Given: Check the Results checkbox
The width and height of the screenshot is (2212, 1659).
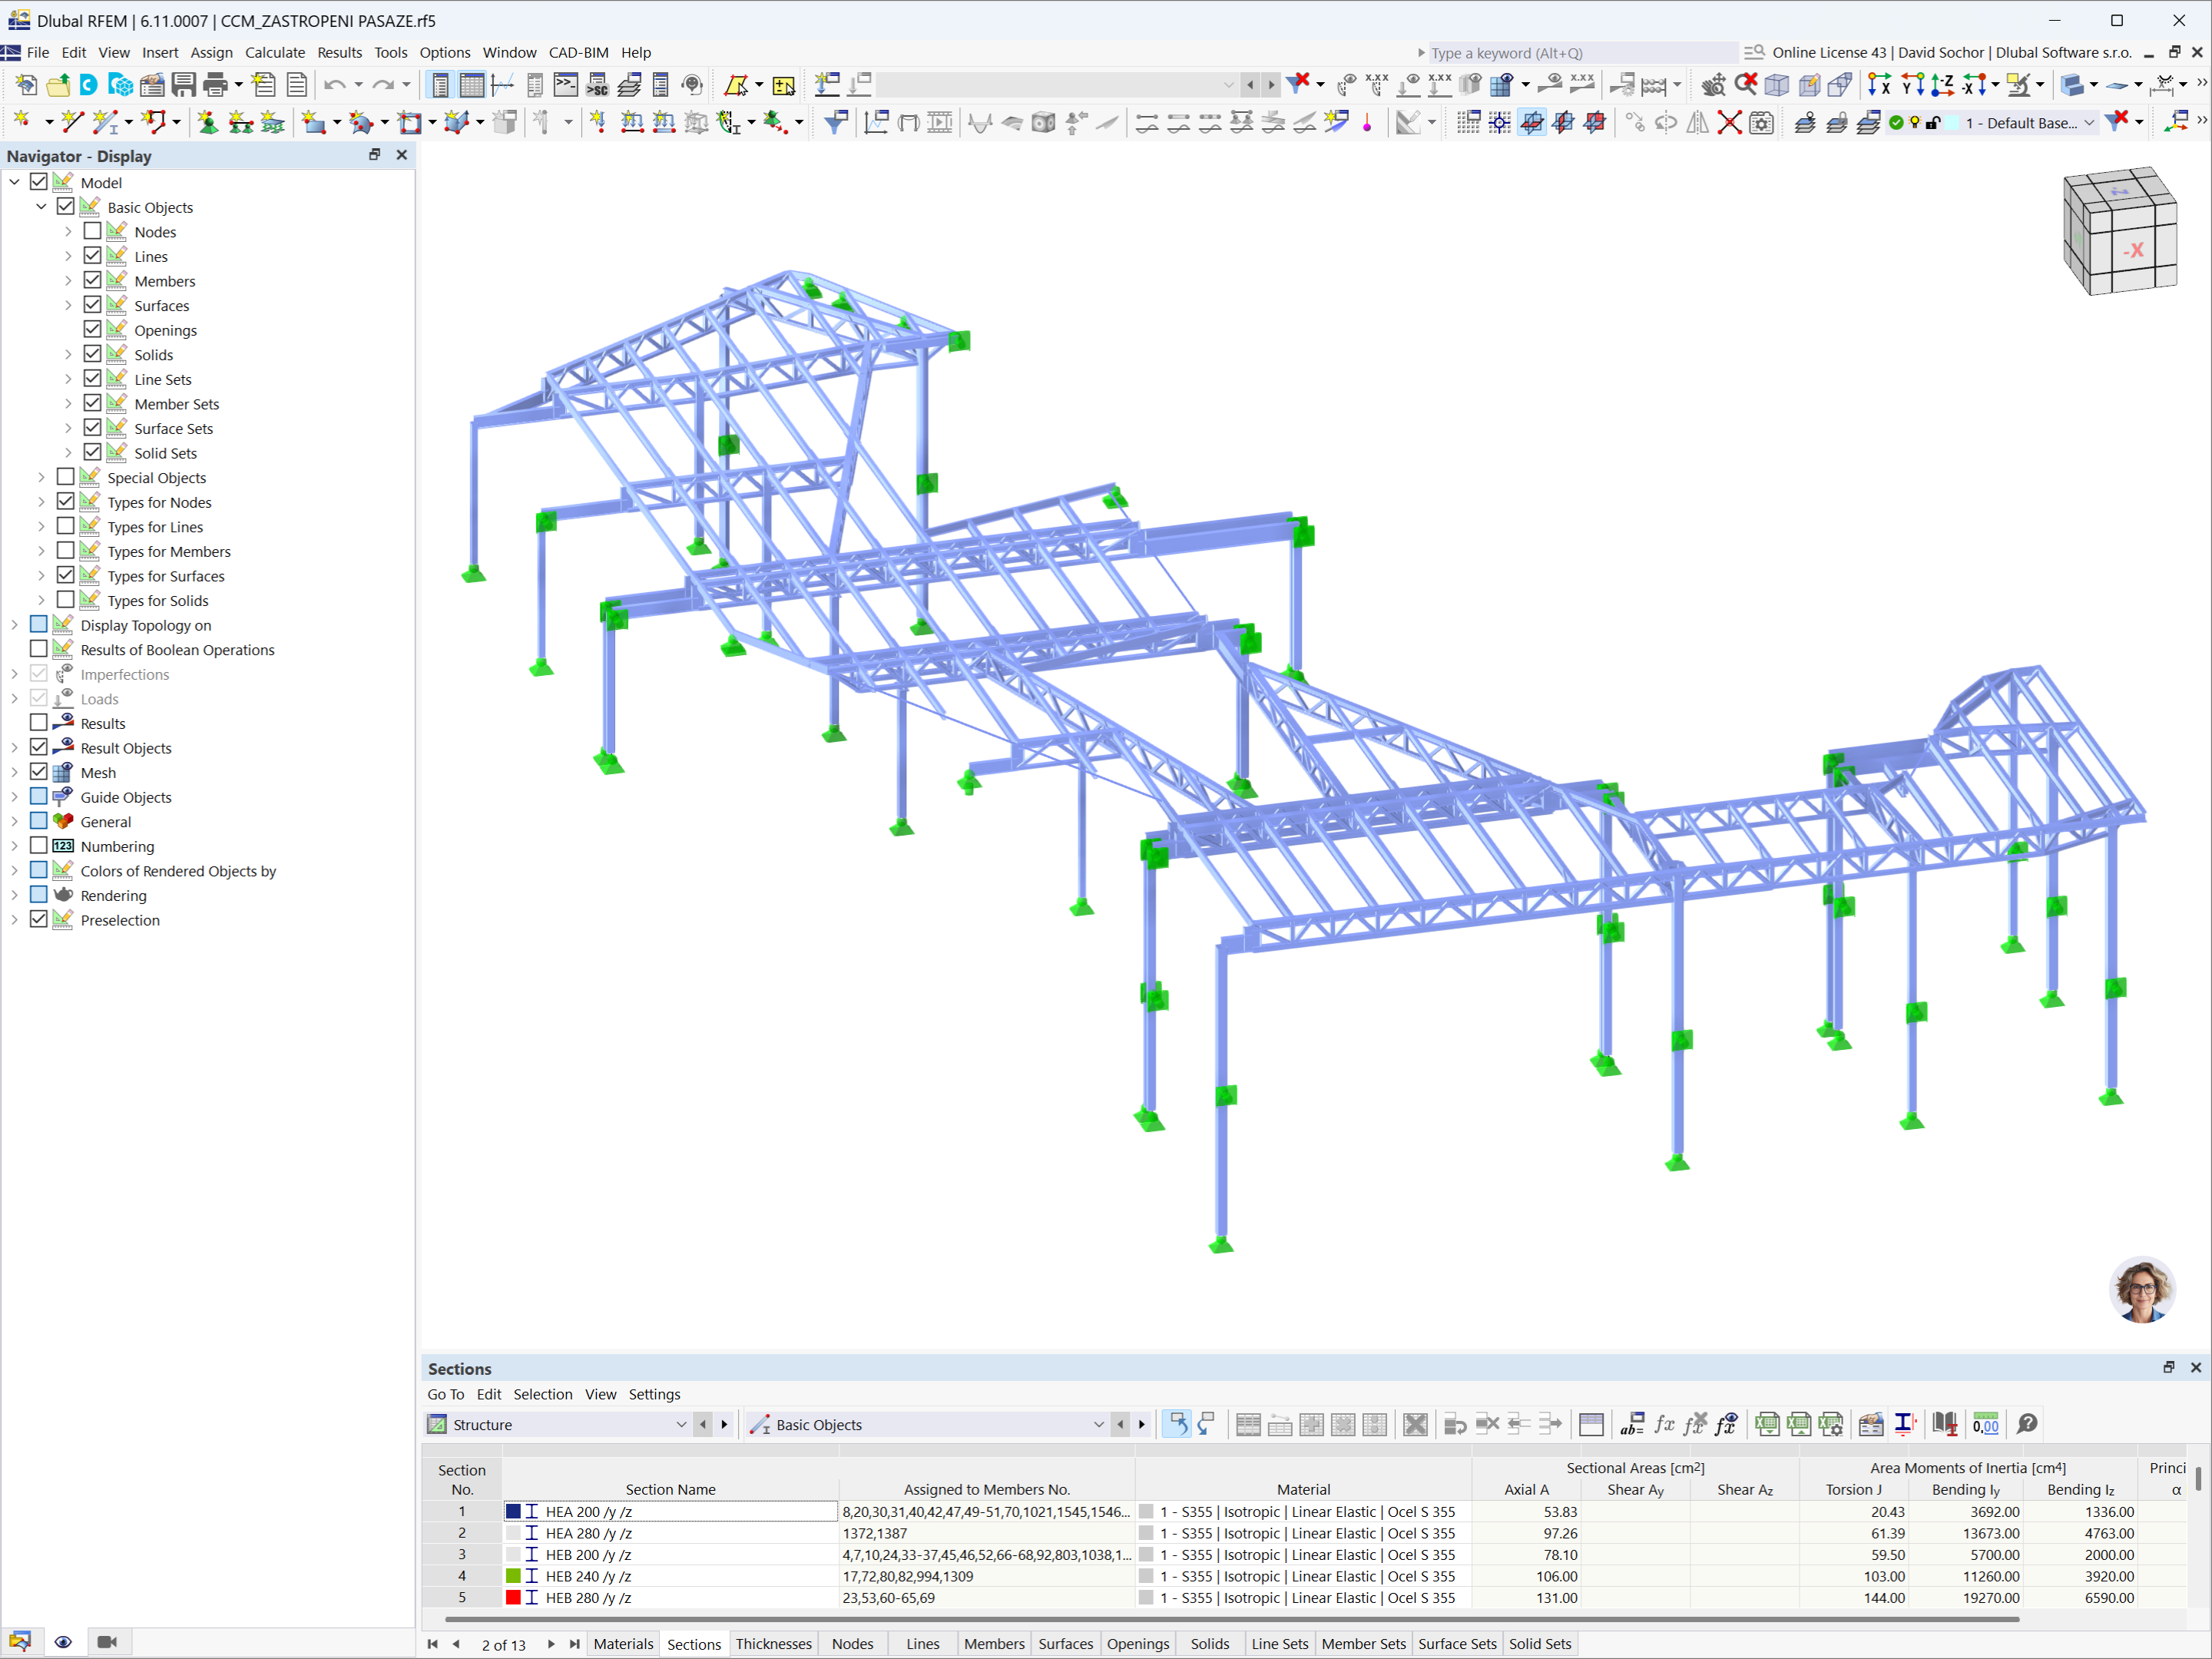Looking at the screenshot, I should (x=38, y=723).
